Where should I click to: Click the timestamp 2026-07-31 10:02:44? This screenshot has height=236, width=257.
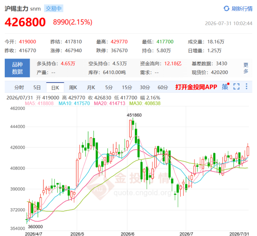pos(229,24)
